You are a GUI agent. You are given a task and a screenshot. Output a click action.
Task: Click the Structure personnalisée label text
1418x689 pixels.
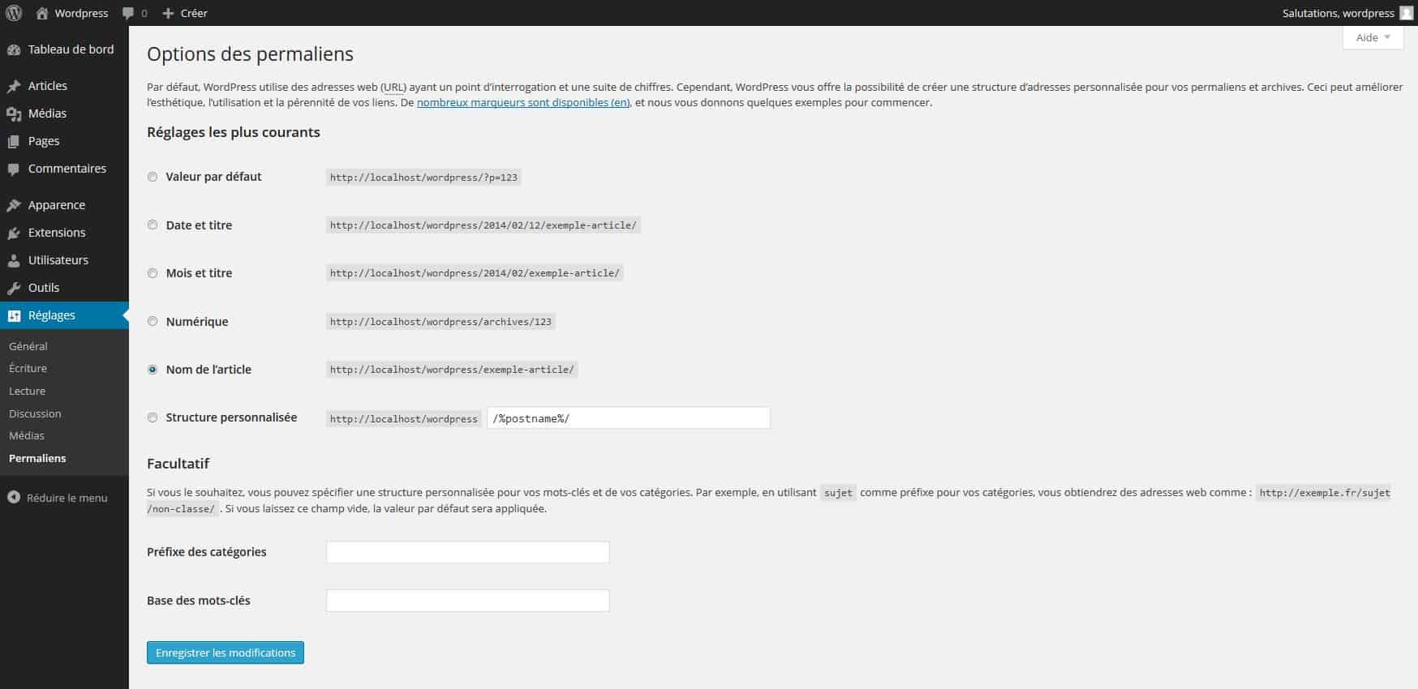pos(231,417)
